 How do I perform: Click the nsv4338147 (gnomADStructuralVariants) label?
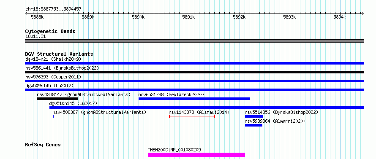(x=84, y=94)
